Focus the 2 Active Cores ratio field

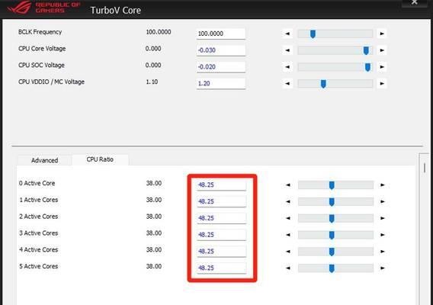pos(221,218)
